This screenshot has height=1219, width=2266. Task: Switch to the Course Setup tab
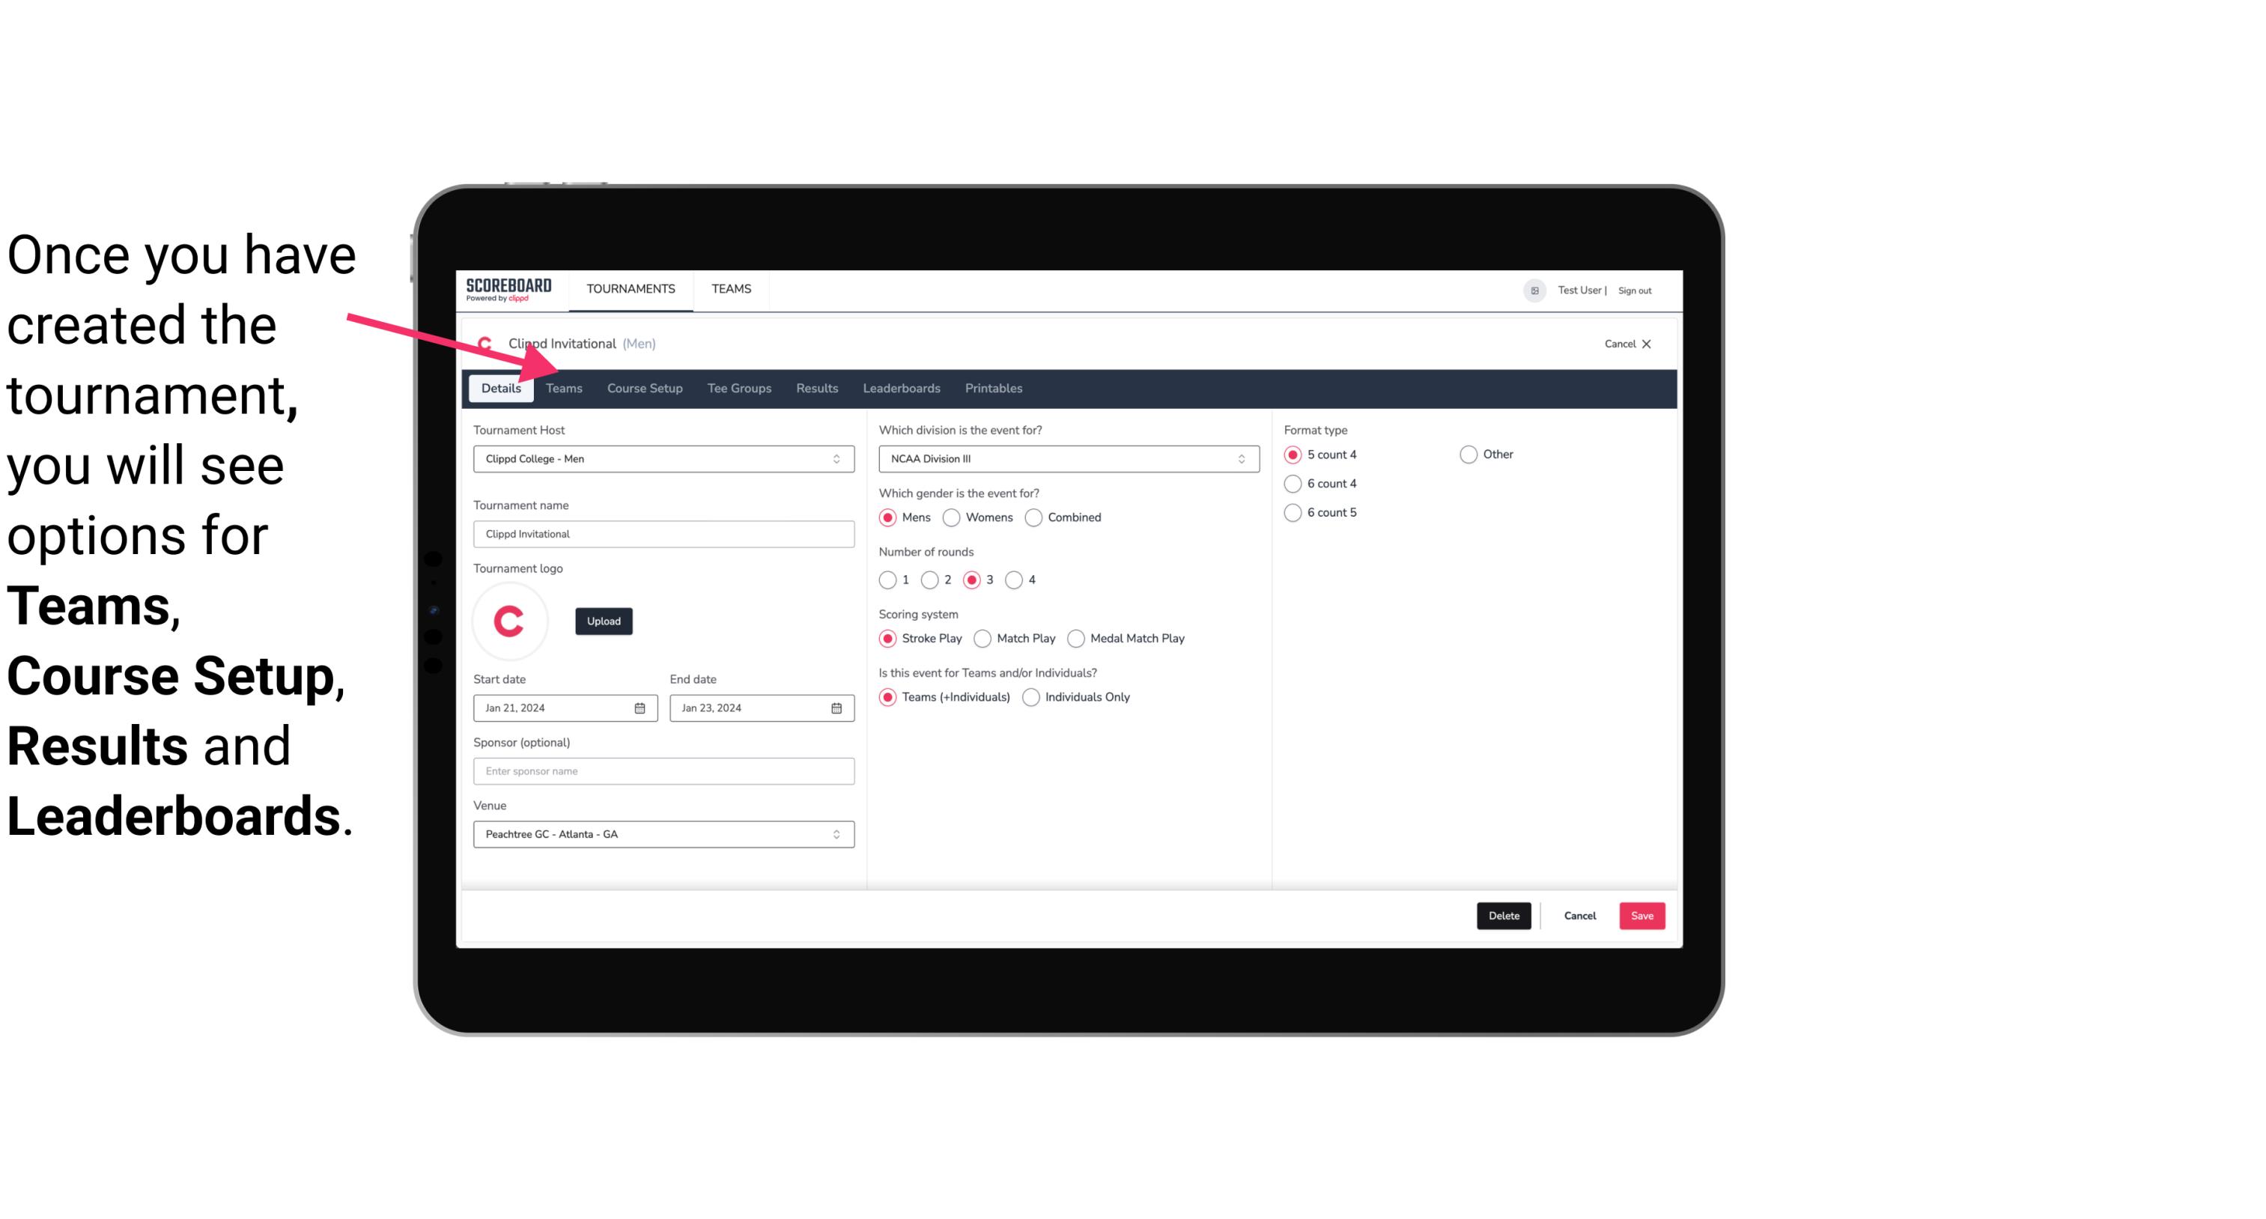click(x=646, y=387)
